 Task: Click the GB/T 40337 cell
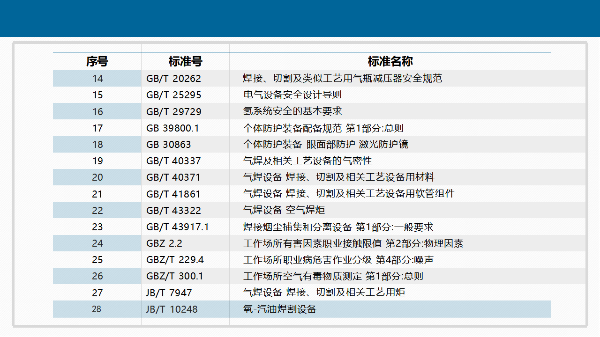[x=173, y=161]
